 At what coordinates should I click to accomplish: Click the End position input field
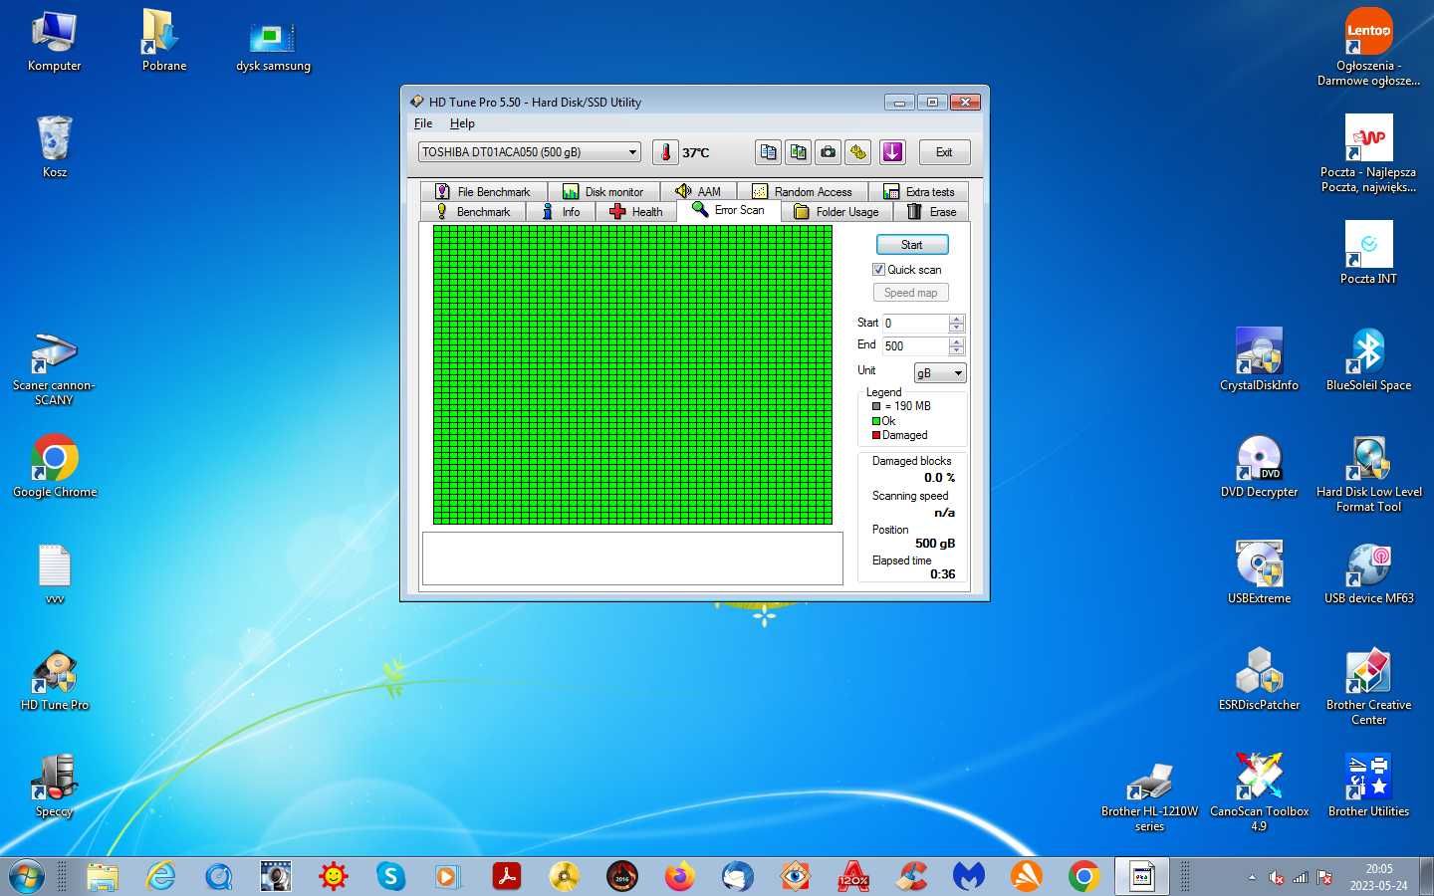[916, 346]
